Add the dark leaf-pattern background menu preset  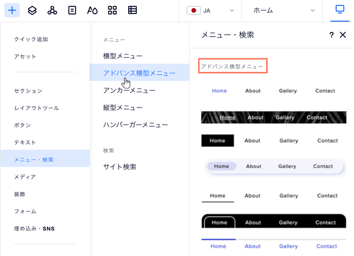point(274,117)
